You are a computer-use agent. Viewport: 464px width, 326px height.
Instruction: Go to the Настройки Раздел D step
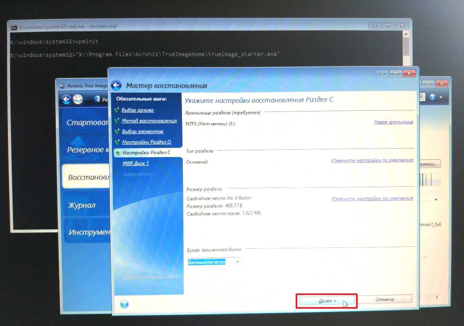[147, 142]
